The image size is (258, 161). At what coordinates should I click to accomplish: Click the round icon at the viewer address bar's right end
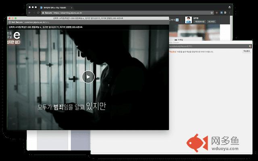[250, 46]
